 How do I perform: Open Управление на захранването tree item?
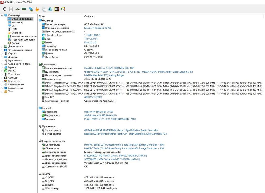[22, 36]
